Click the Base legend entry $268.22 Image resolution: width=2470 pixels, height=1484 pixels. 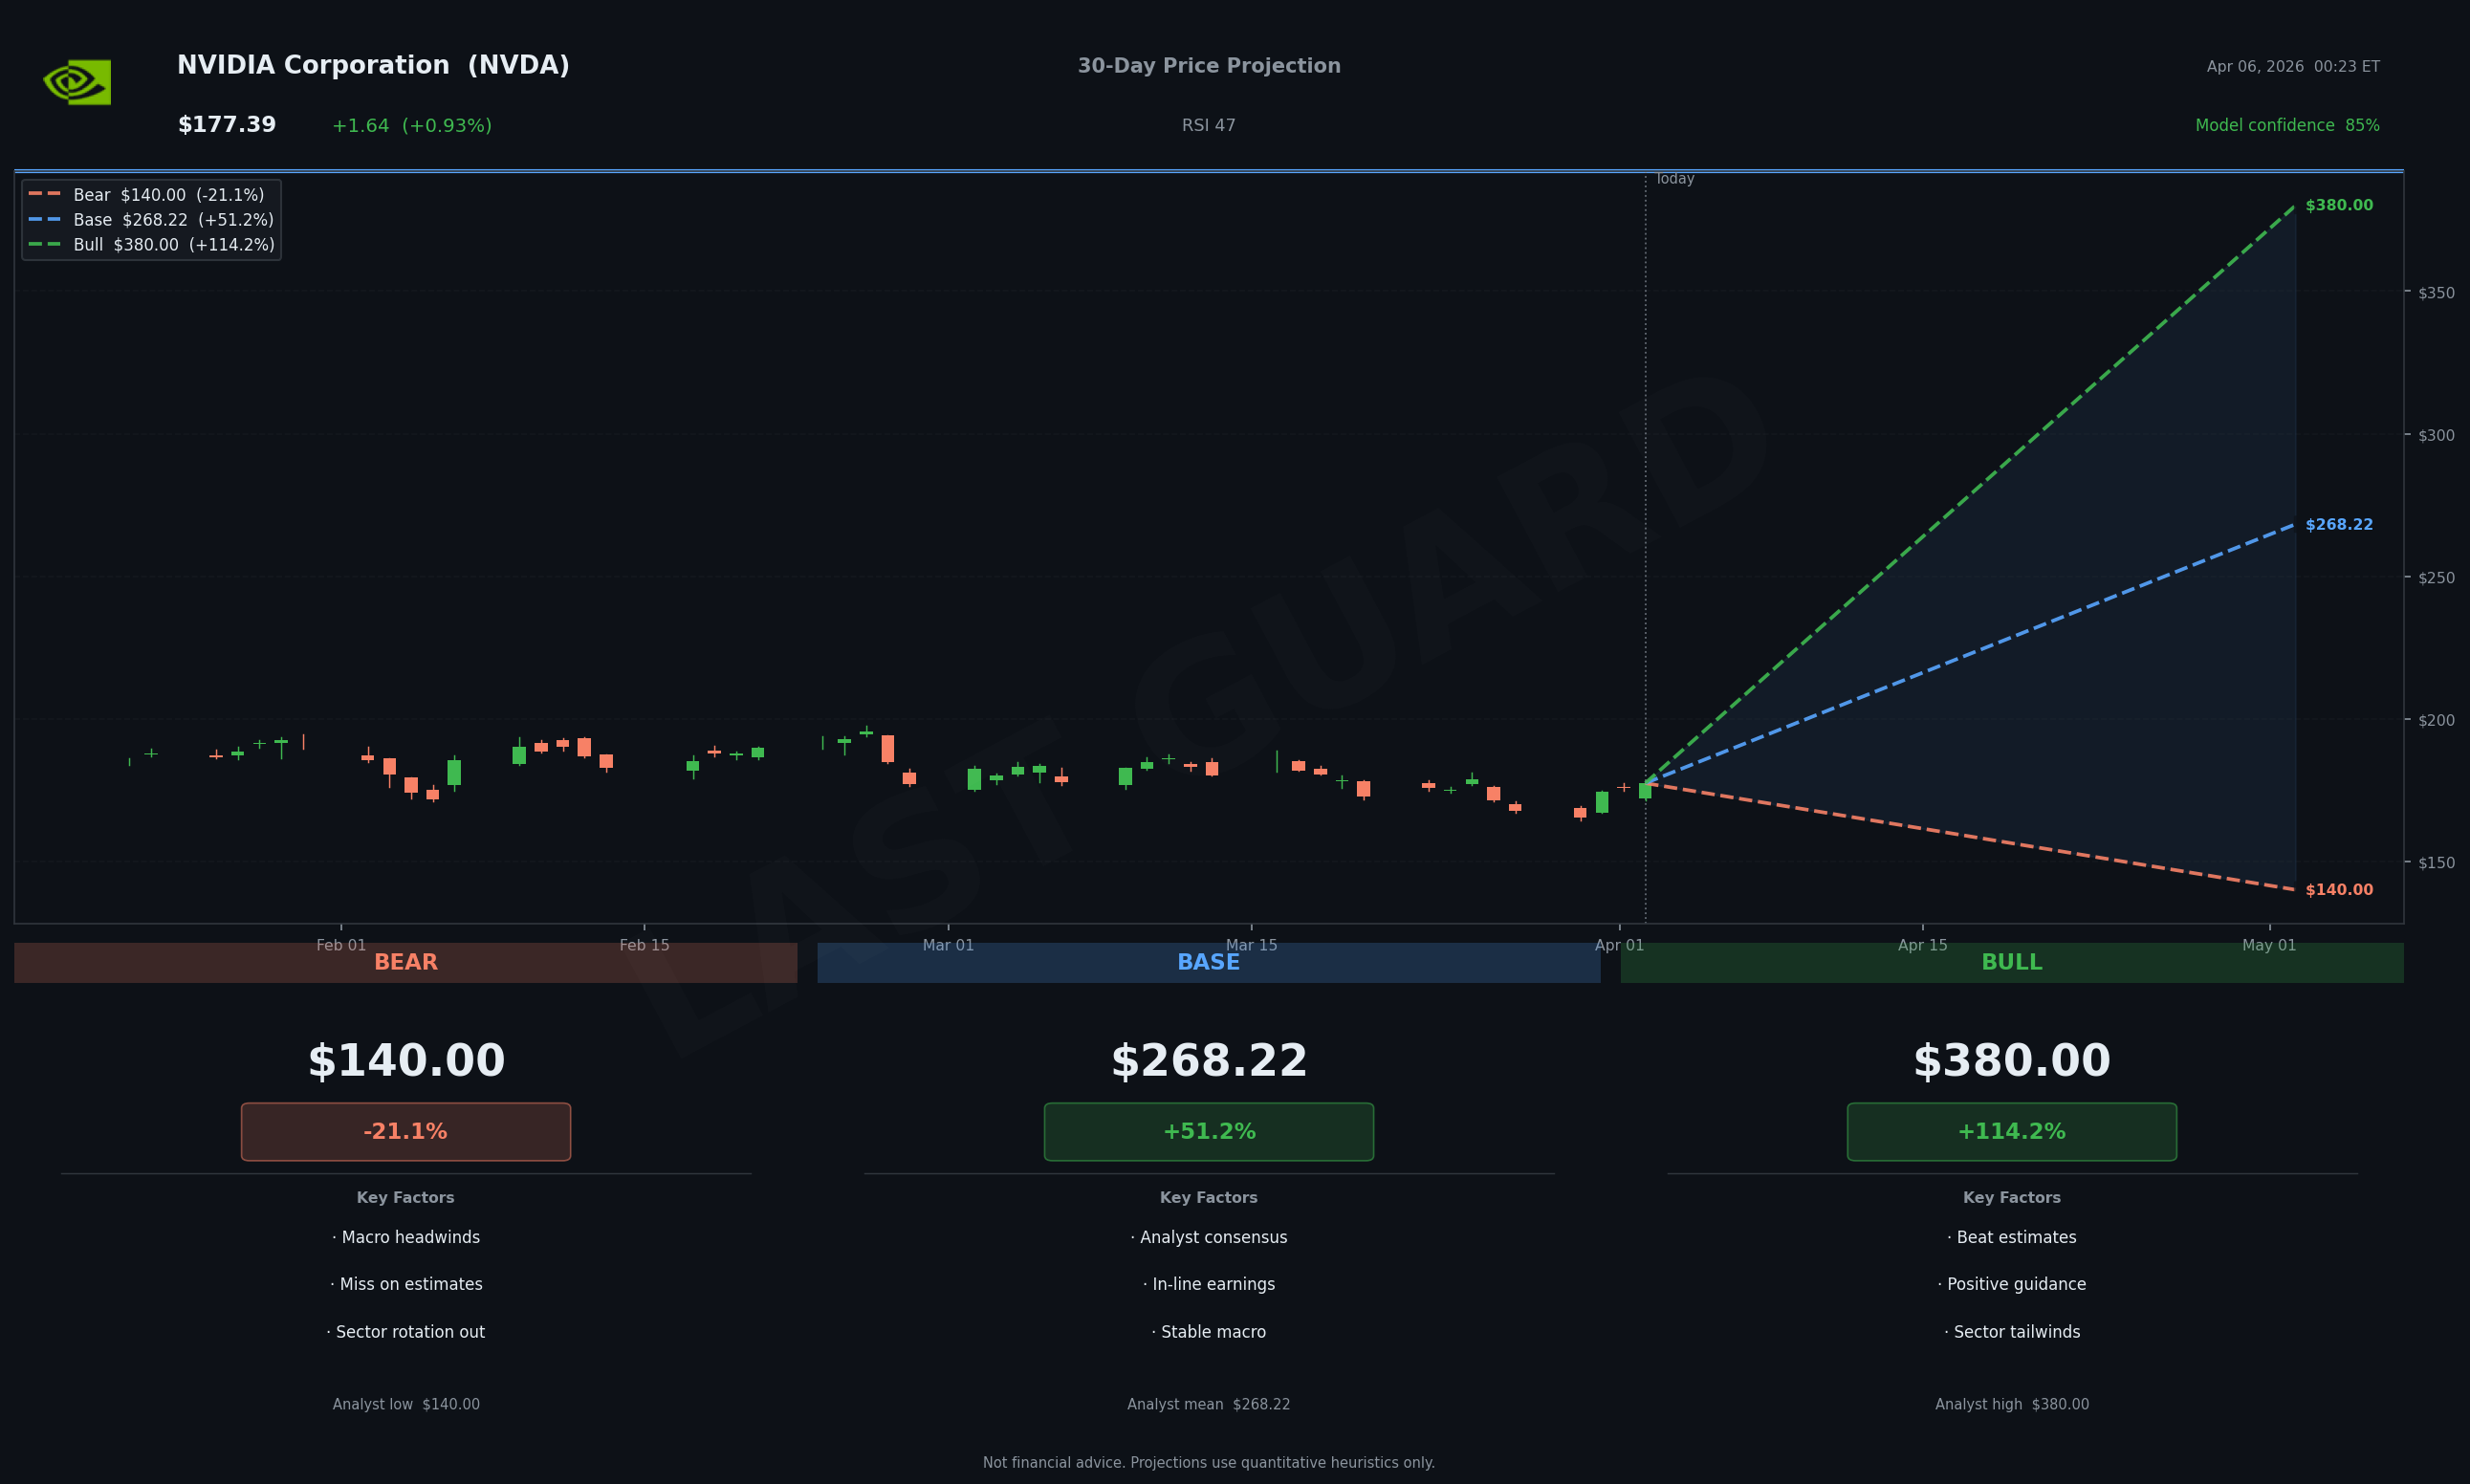pos(173,220)
